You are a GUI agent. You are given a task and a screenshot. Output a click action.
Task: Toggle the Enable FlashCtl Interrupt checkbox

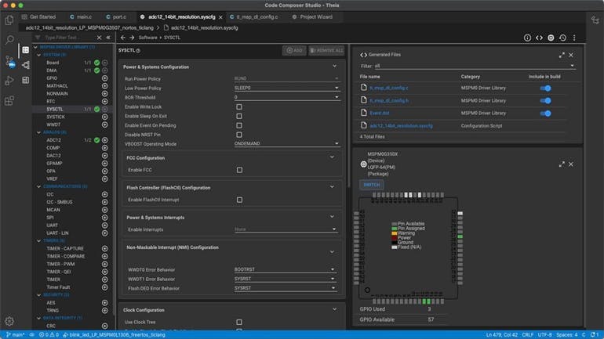point(239,200)
